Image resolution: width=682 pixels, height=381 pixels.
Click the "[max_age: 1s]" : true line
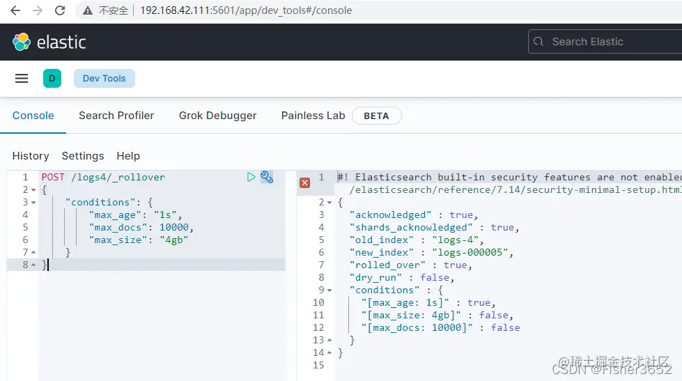pos(428,303)
